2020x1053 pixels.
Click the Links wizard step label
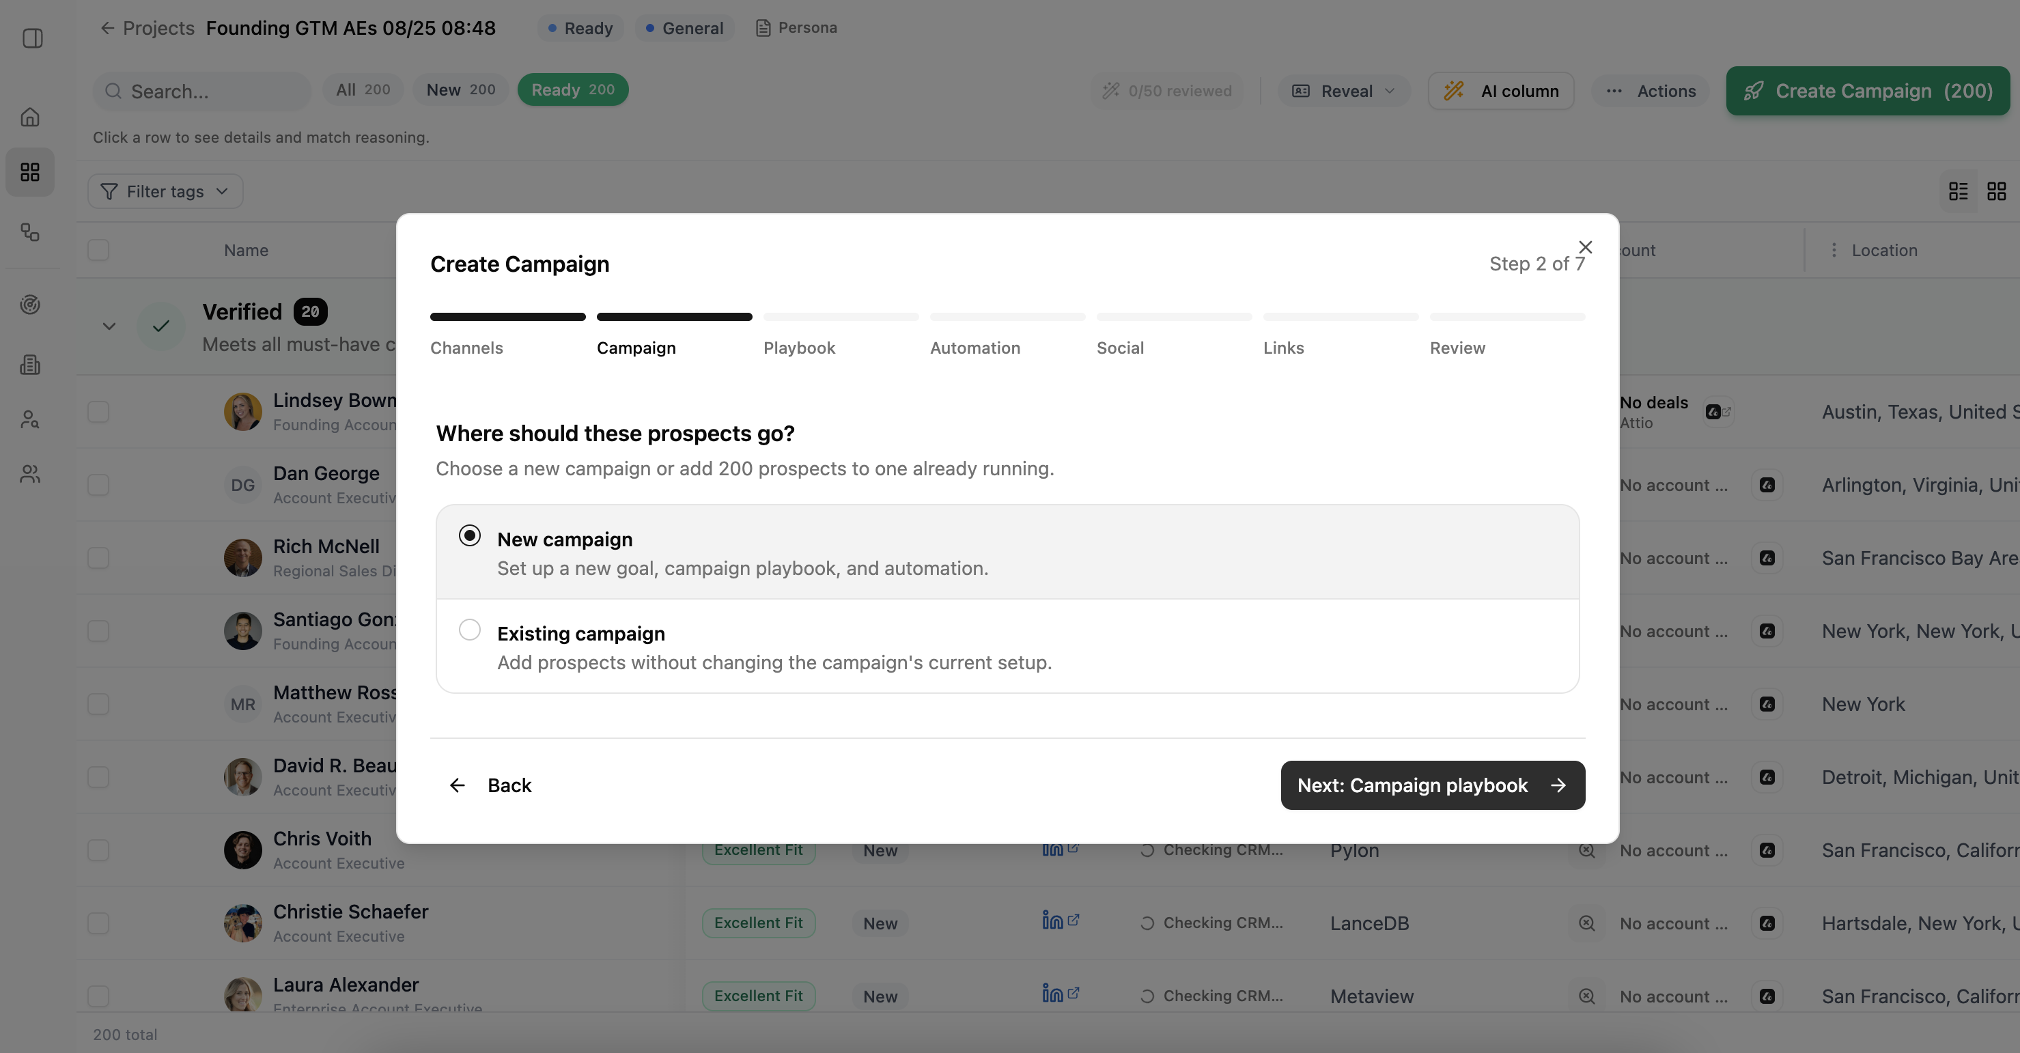[x=1284, y=348]
